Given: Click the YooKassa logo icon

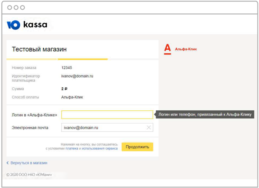Looking at the screenshot, I should click(x=13, y=25).
